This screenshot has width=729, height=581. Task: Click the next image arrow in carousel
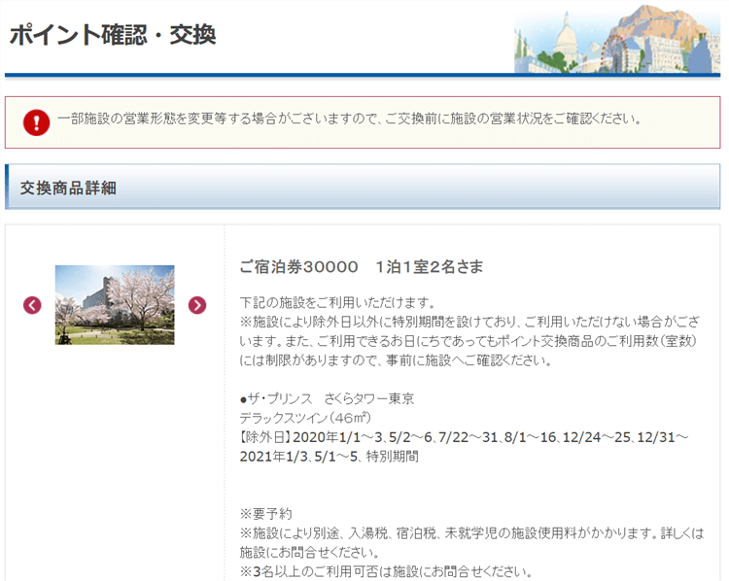[x=197, y=305]
